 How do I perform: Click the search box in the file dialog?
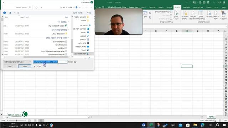point(17,7)
